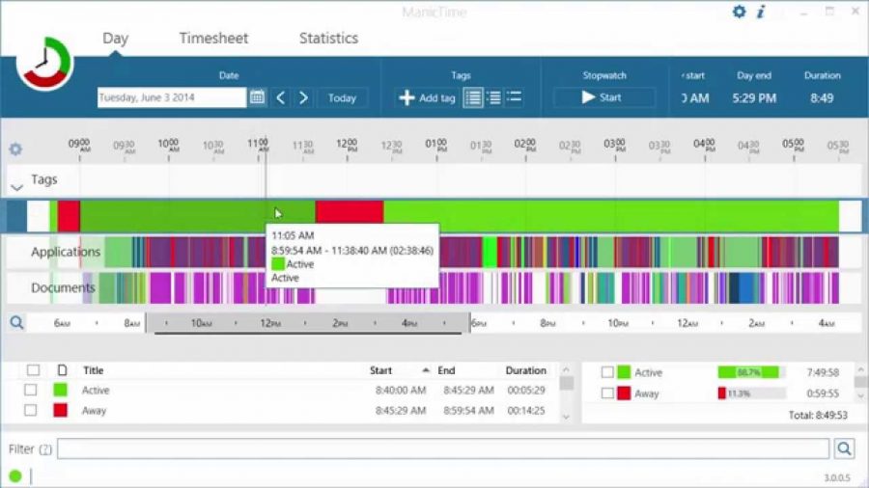This screenshot has width=869, height=488.
Task: Click down arrow of list scrollbar
Action: click(566, 417)
